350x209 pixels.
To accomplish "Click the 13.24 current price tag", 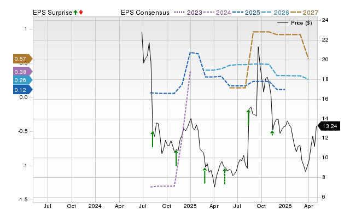I will [x=329, y=126].
